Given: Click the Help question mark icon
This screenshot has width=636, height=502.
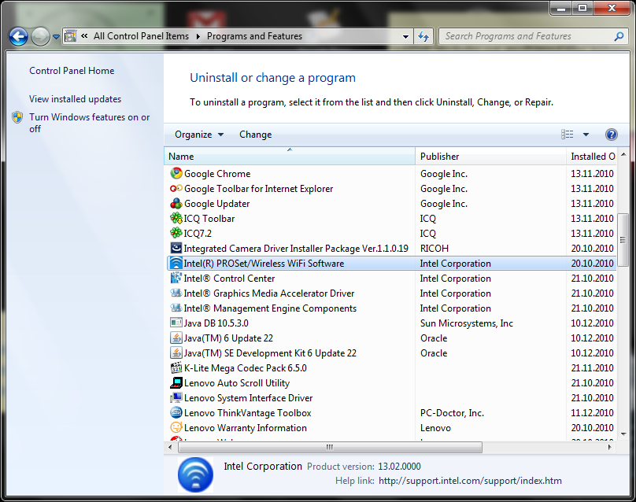Looking at the screenshot, I should point(612,135).
